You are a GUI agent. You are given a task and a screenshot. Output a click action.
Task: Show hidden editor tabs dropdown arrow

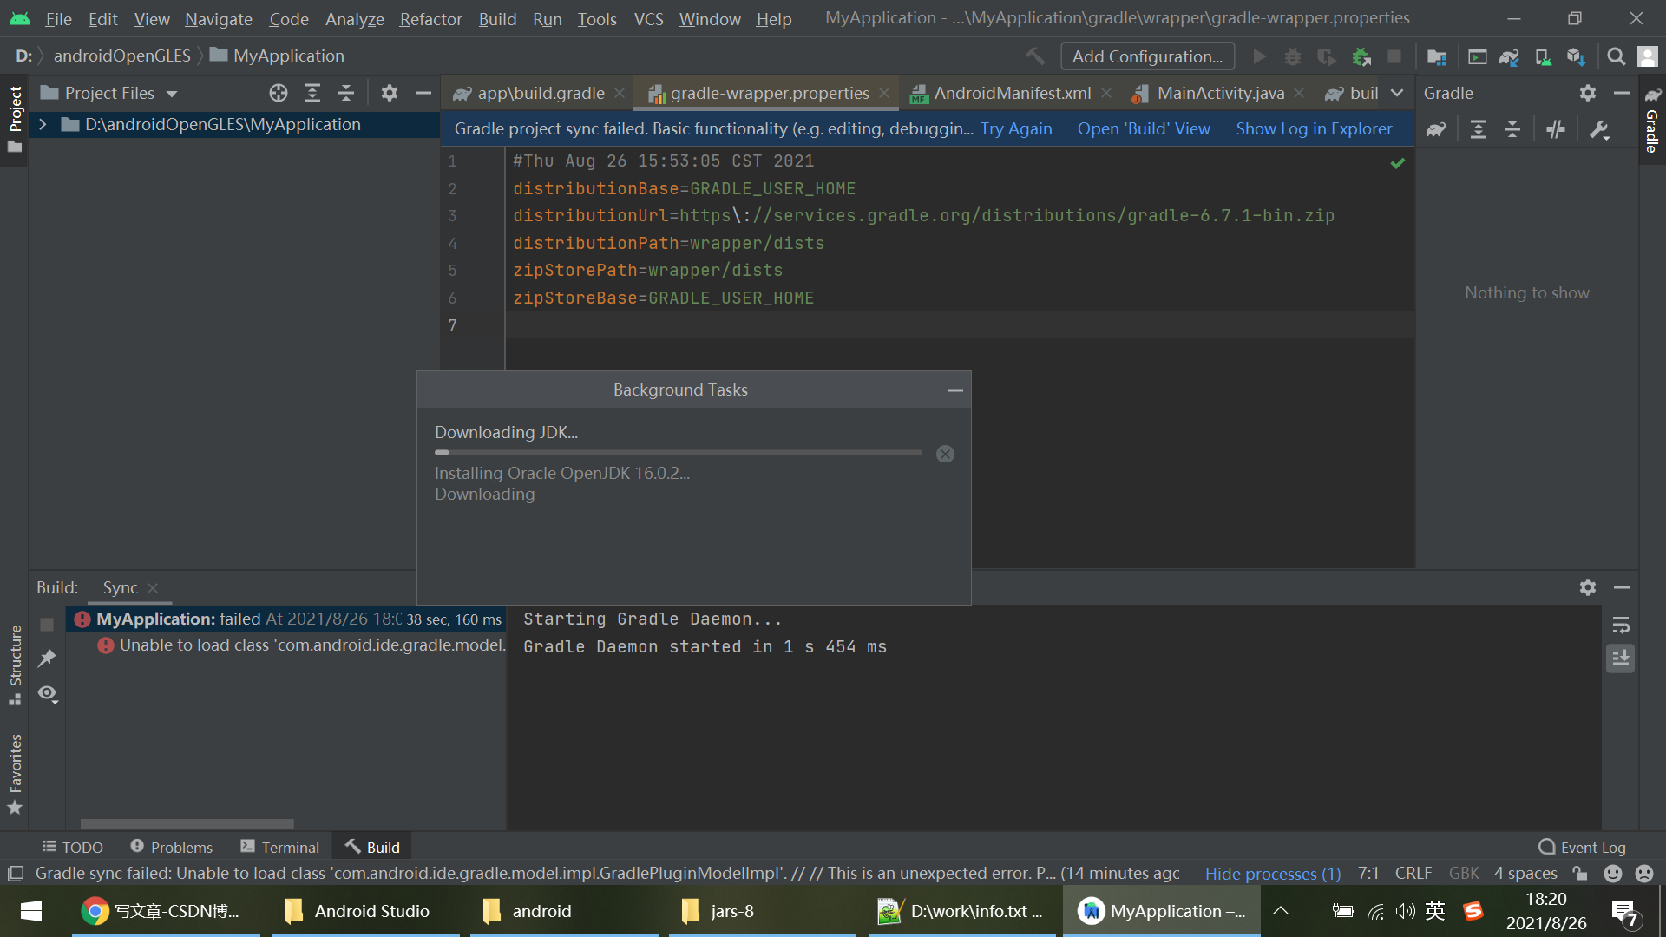1397,93
